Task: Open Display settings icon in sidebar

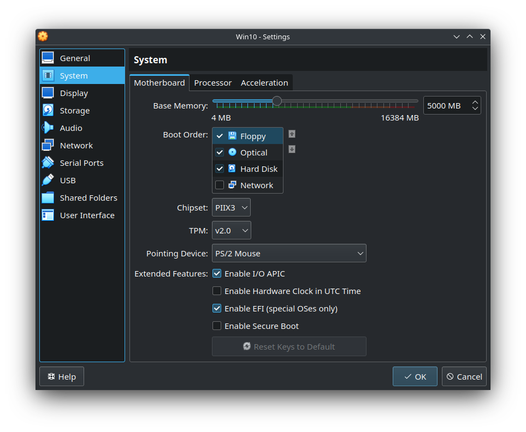Action: 48,93
